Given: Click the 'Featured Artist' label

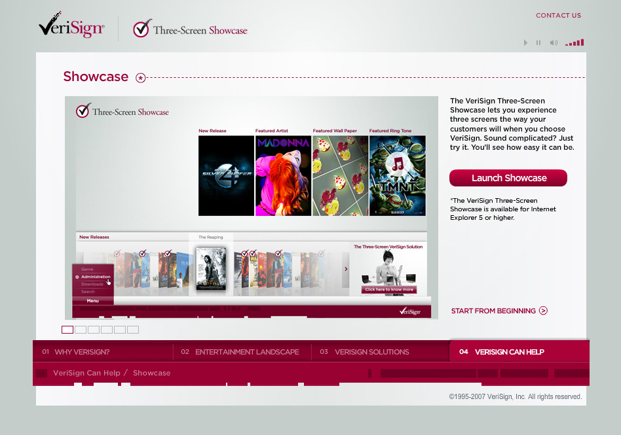Looking at the screenshot, I should pyautogui.click(x=272, y=131).
